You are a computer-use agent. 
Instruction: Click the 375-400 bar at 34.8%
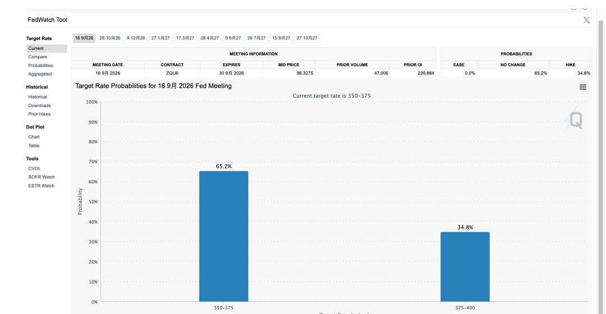click(465, 267)
